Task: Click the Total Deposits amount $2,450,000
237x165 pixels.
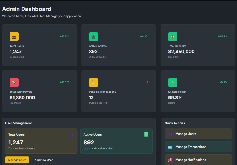Action: (181, 52)
